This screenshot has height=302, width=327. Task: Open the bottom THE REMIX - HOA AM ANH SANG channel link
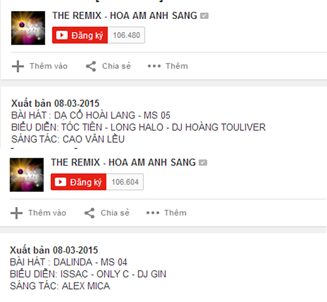point(123,163)
